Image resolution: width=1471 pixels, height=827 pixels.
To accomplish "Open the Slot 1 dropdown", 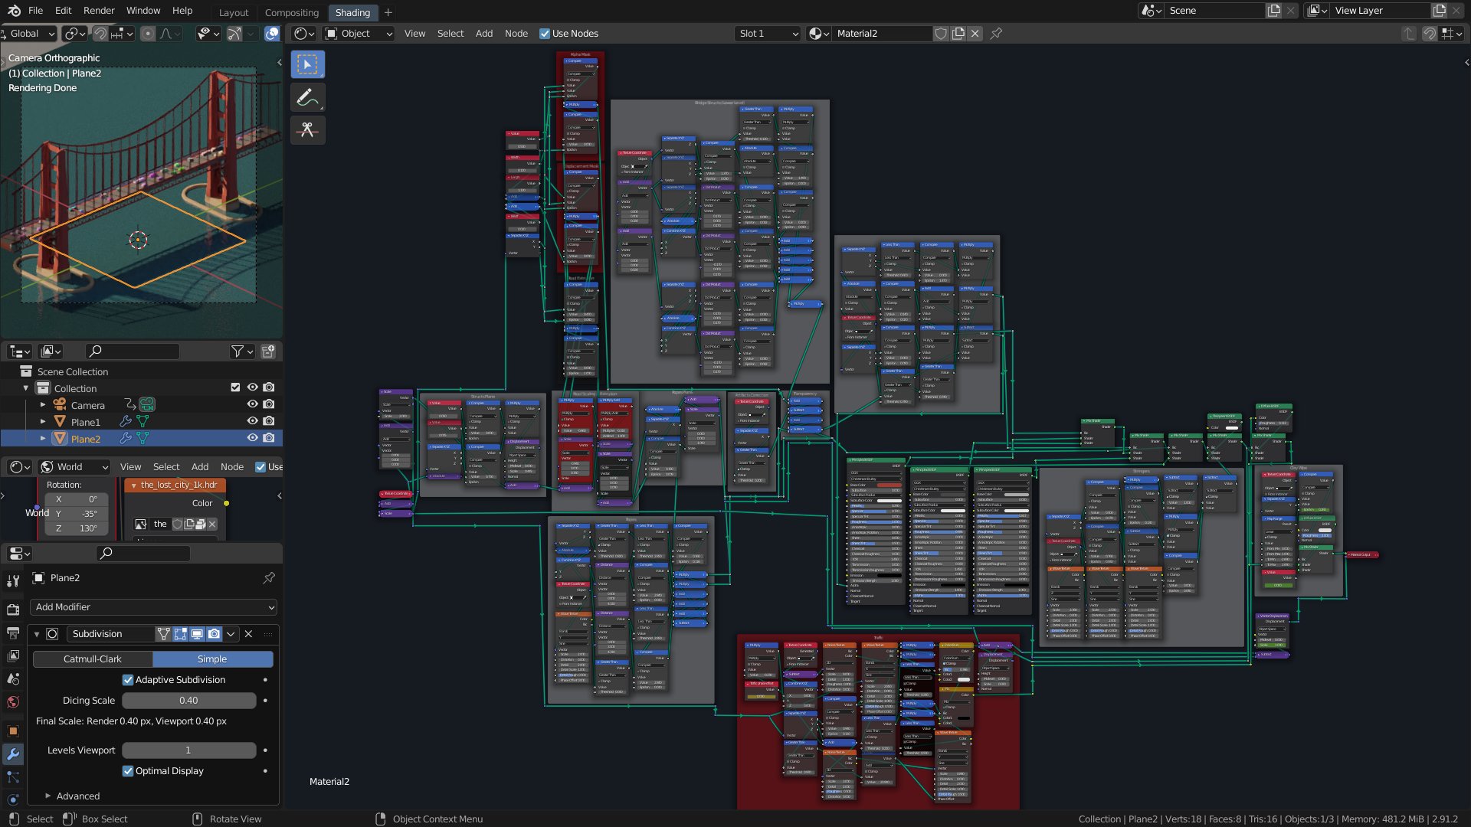I will [x=768, y=34].
